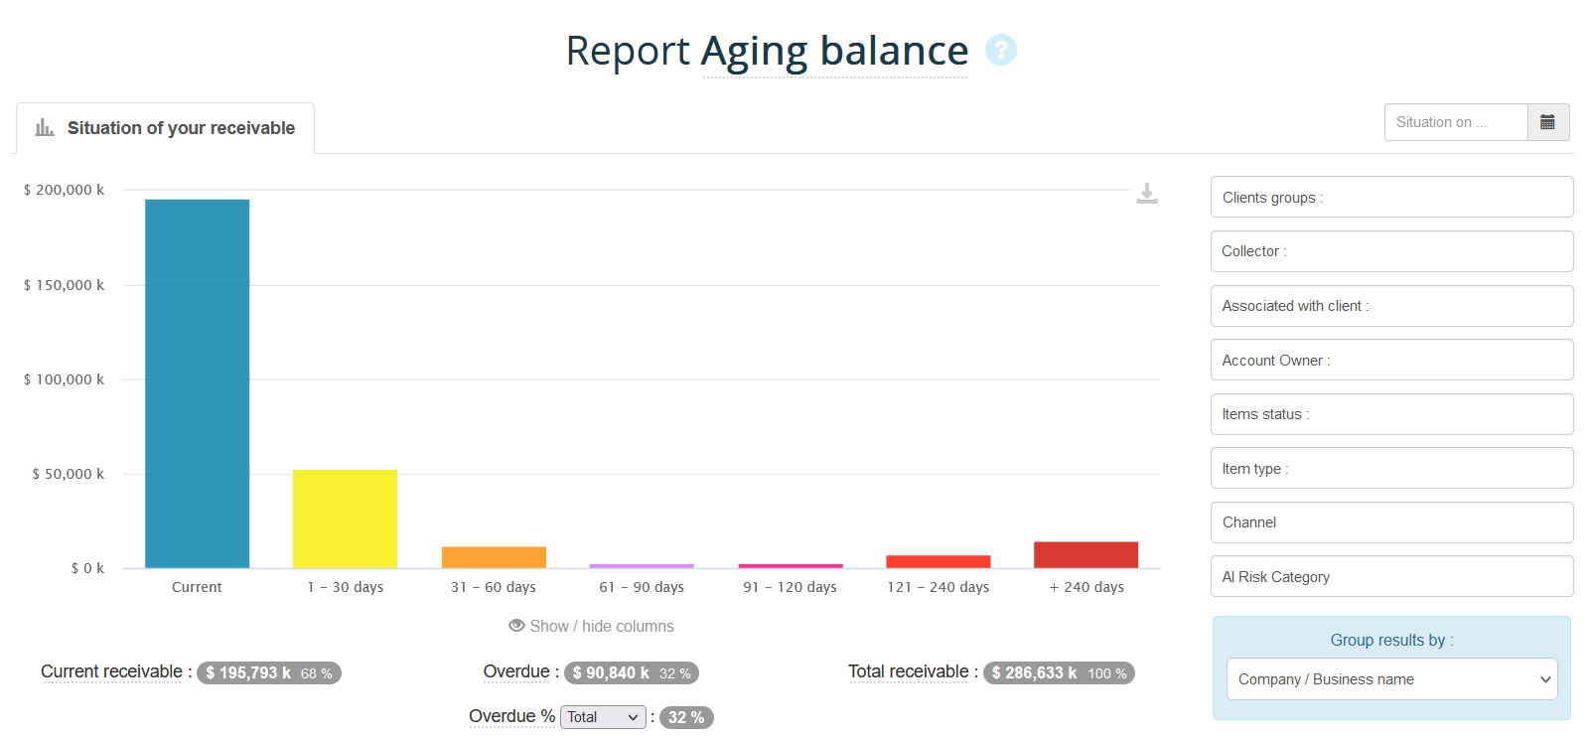This screenshot has height=740, width=1592.
Task: Open the calendar date picker icon
Action: (x=1547, y=122)
